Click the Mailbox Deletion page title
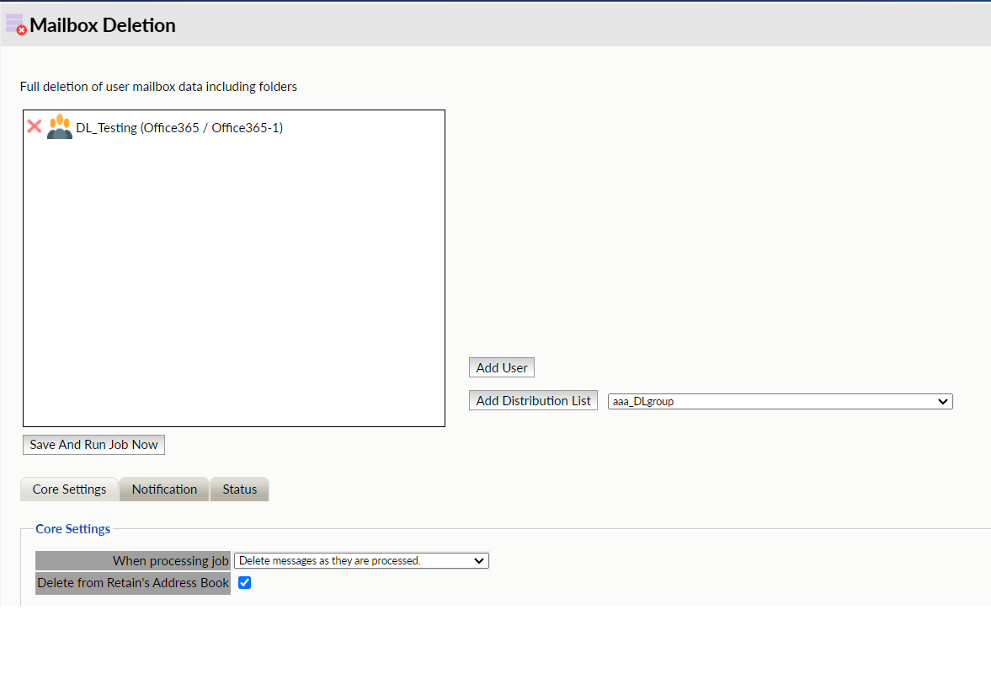The image size is (991, 674). [x=103, y=25]
